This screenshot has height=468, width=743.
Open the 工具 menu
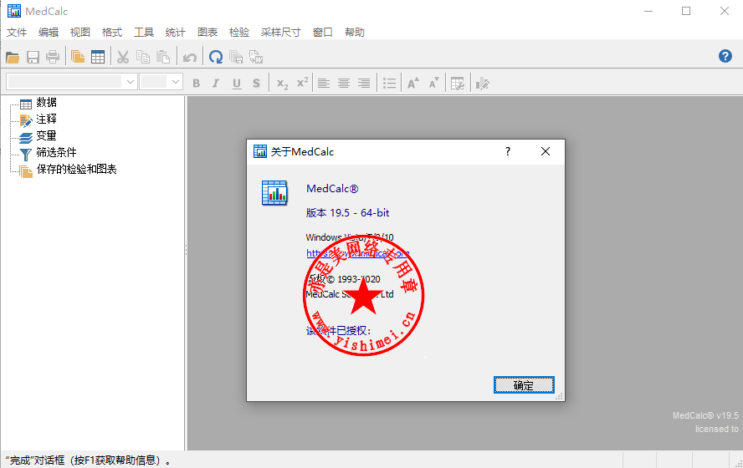(144, 33)
